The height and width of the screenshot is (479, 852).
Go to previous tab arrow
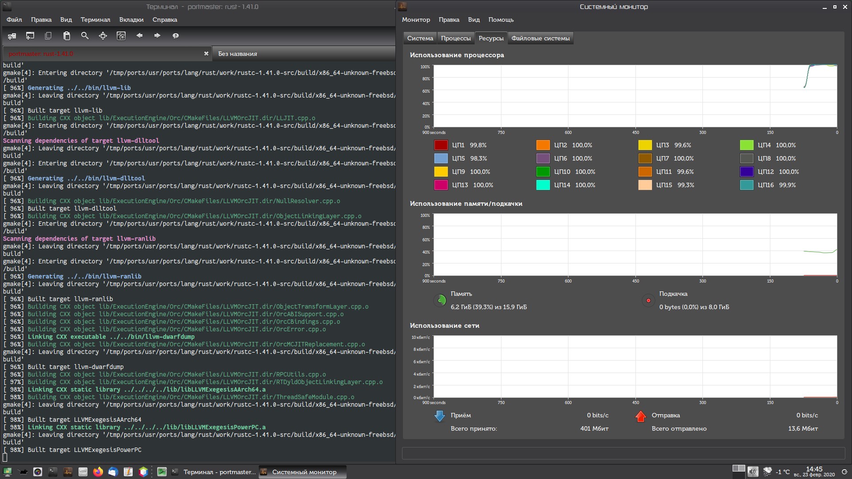coord(139,35)
